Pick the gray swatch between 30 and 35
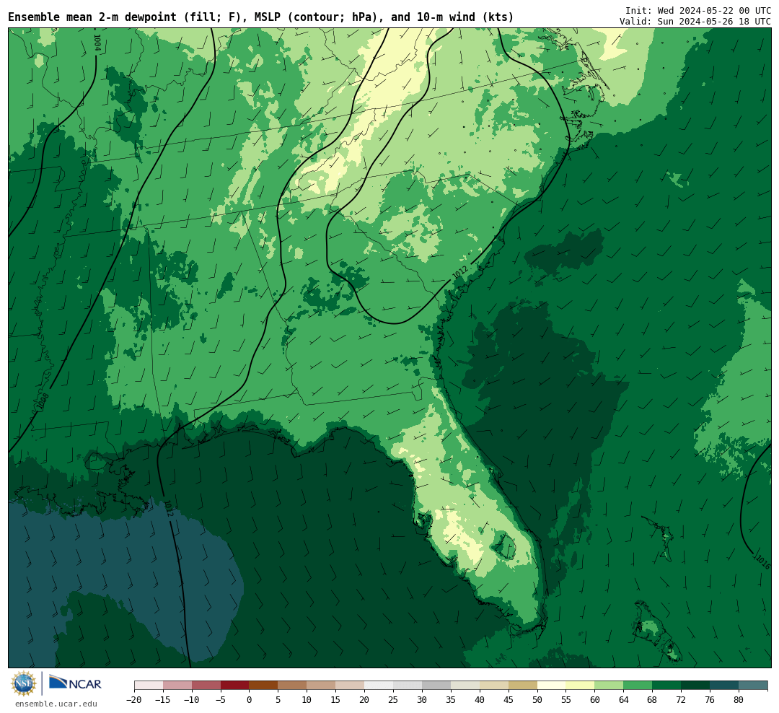 pyautogui.click(x=436, y=686)
